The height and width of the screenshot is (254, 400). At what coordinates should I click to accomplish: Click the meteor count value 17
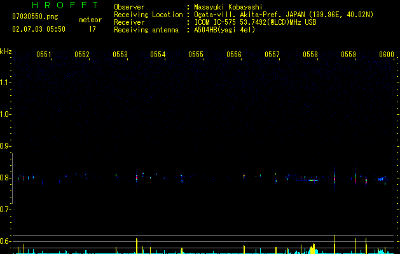click(92, 29)
